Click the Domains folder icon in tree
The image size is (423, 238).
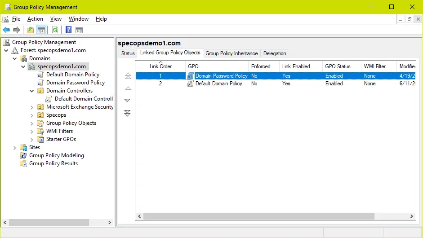23,58
